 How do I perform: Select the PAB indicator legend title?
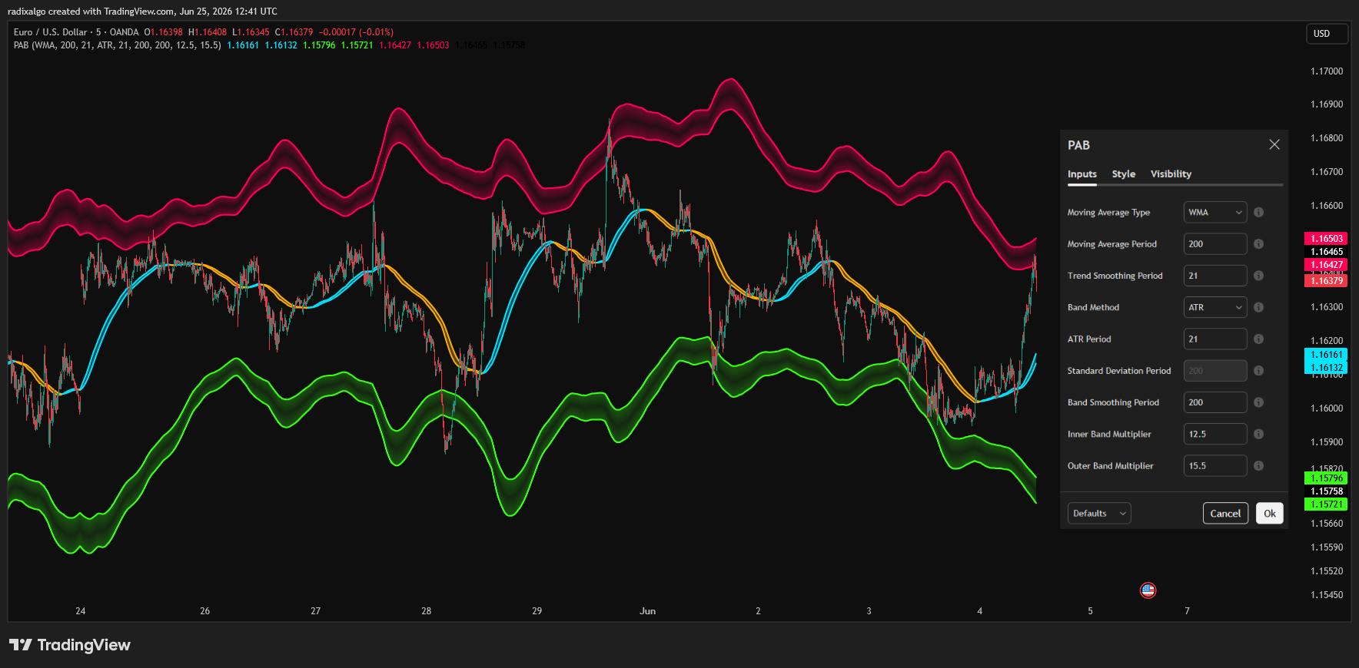click(x=117, y=45)
